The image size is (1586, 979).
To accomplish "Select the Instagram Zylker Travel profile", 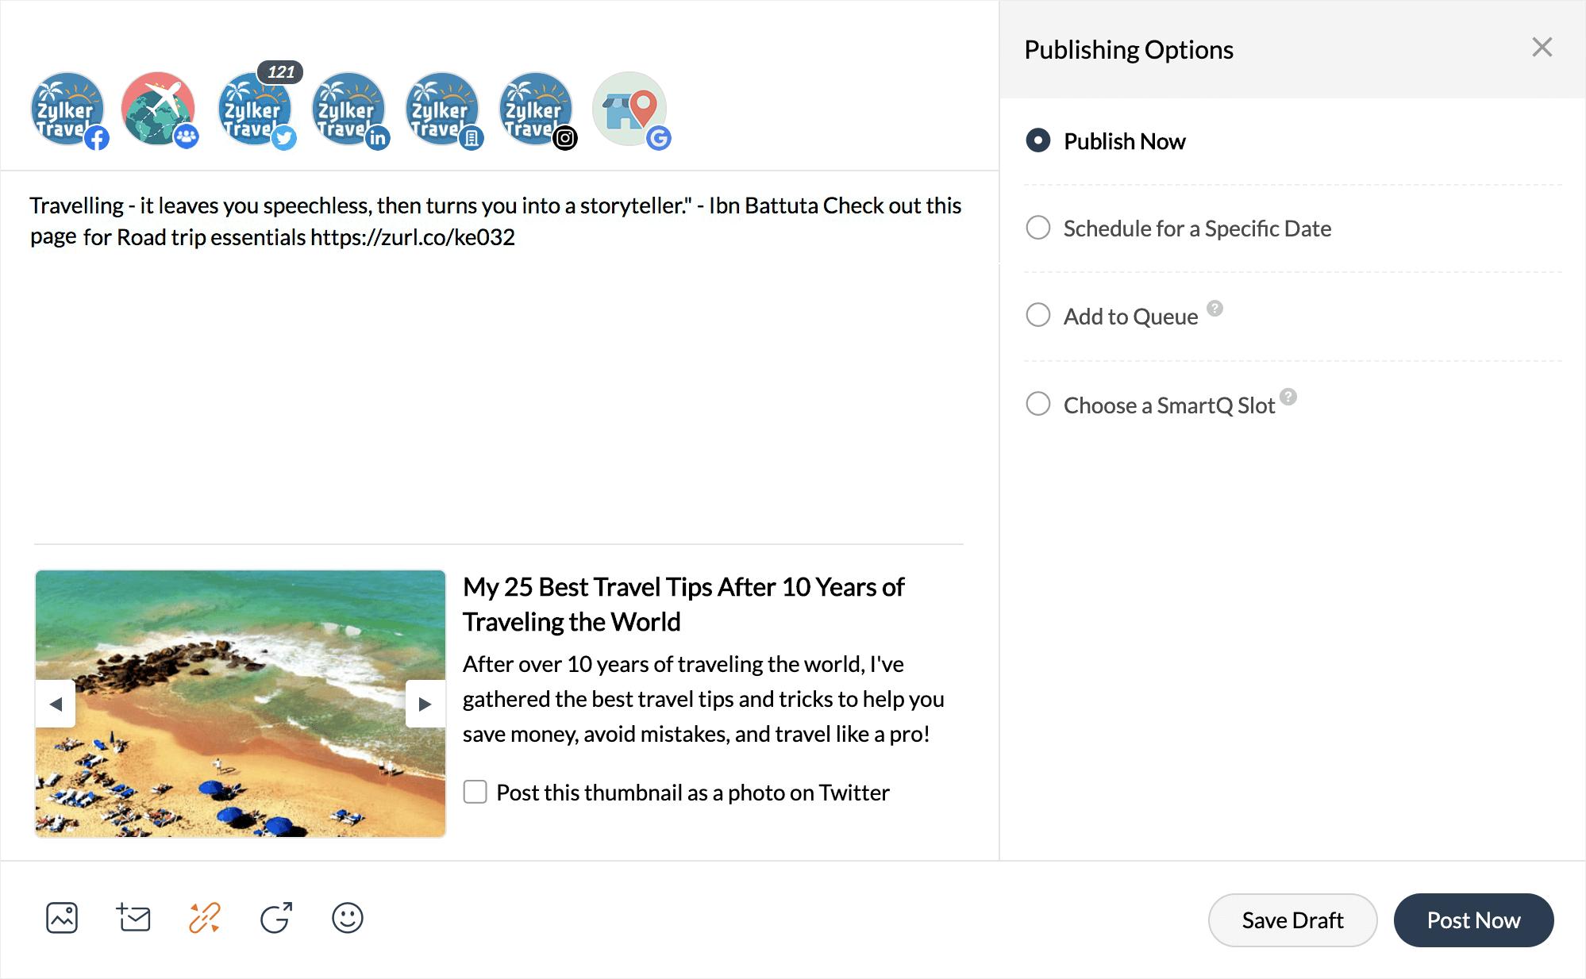I will [535, 109].
